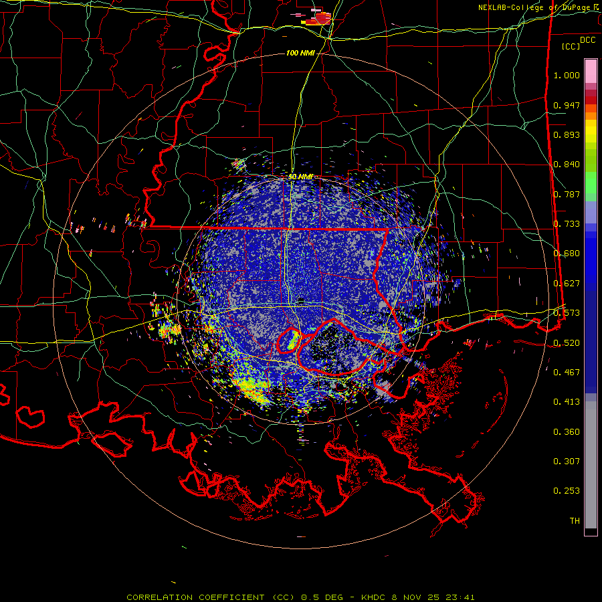Click the 23:41 timestamp

click(460, 597)
